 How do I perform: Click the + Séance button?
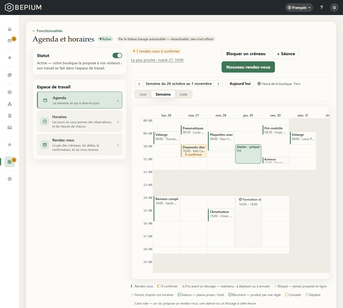[x=286, y=54]
